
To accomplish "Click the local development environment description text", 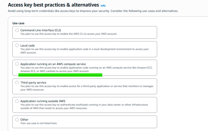I will tap(84, 49).
